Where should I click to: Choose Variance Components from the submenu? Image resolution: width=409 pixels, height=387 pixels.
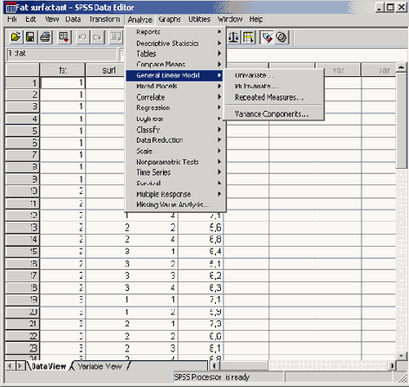274,114
